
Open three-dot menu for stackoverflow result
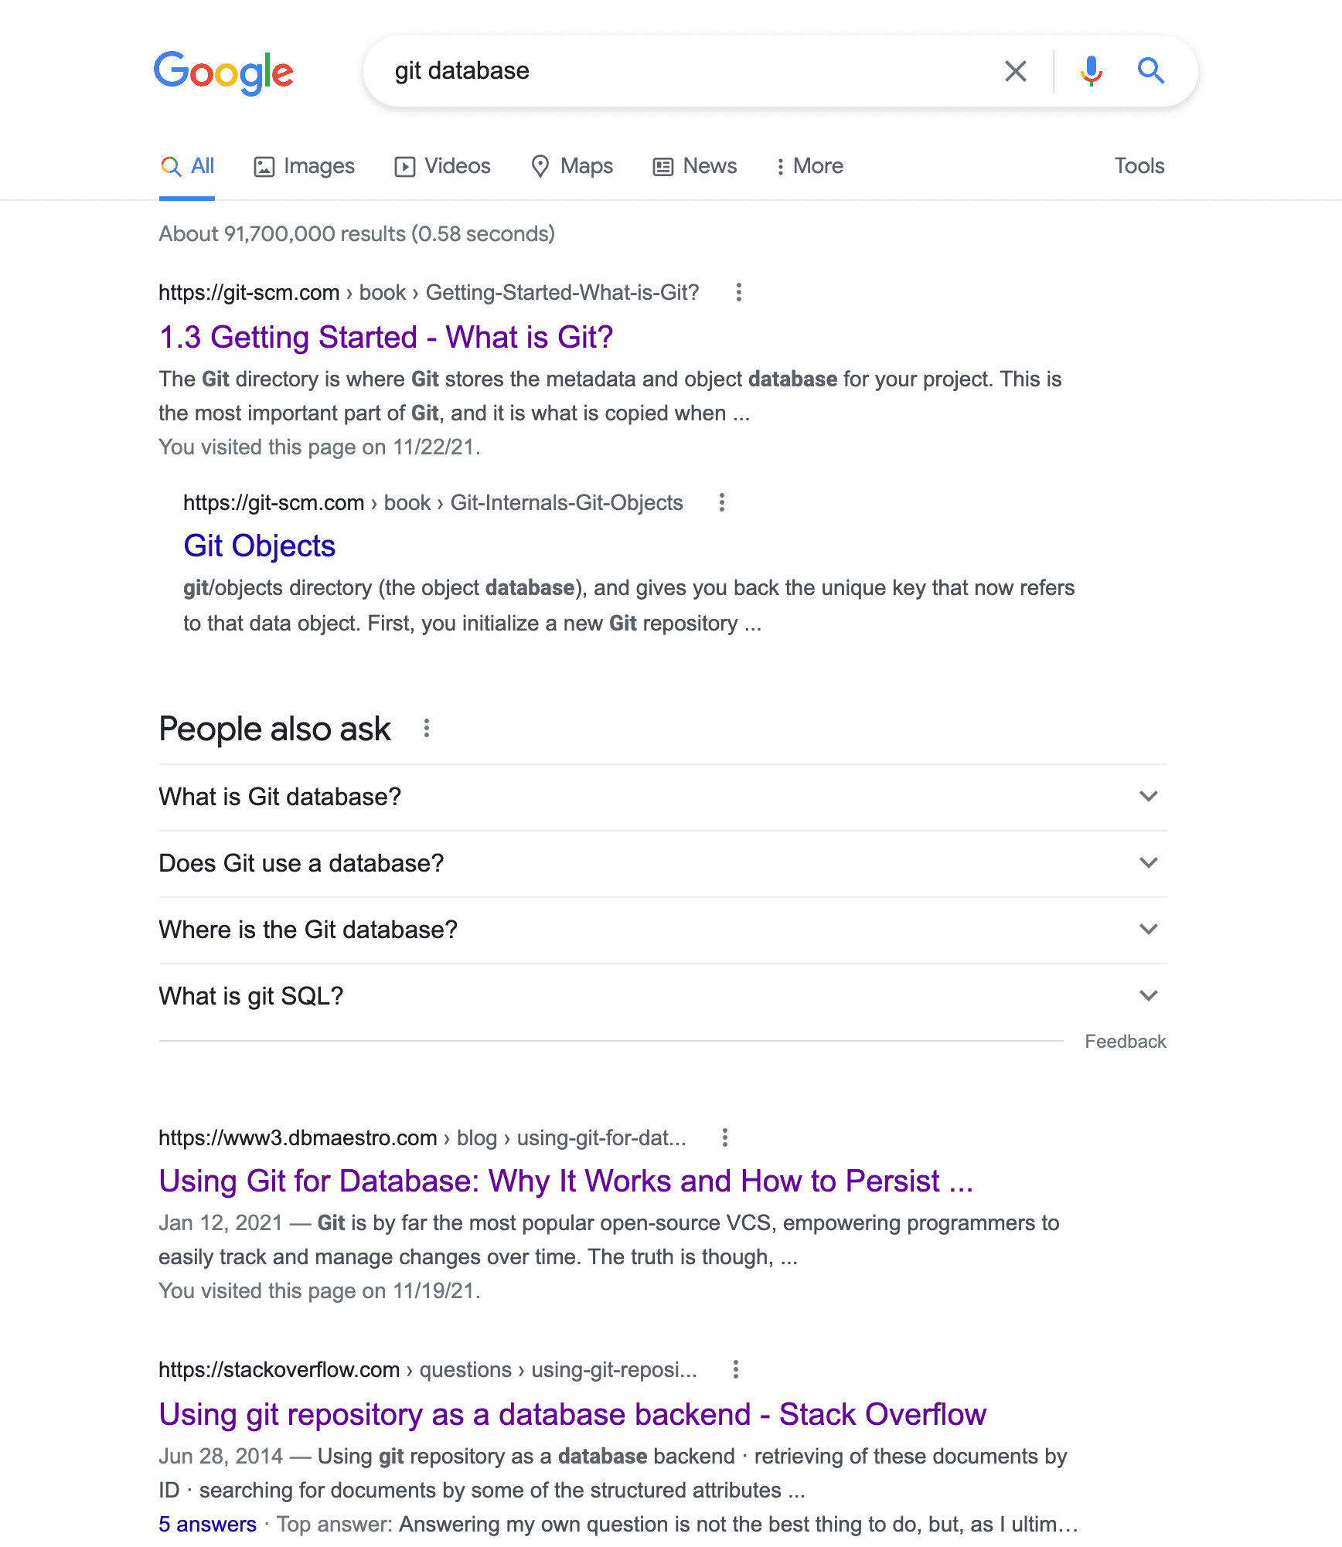click(x=735, y=1369)
